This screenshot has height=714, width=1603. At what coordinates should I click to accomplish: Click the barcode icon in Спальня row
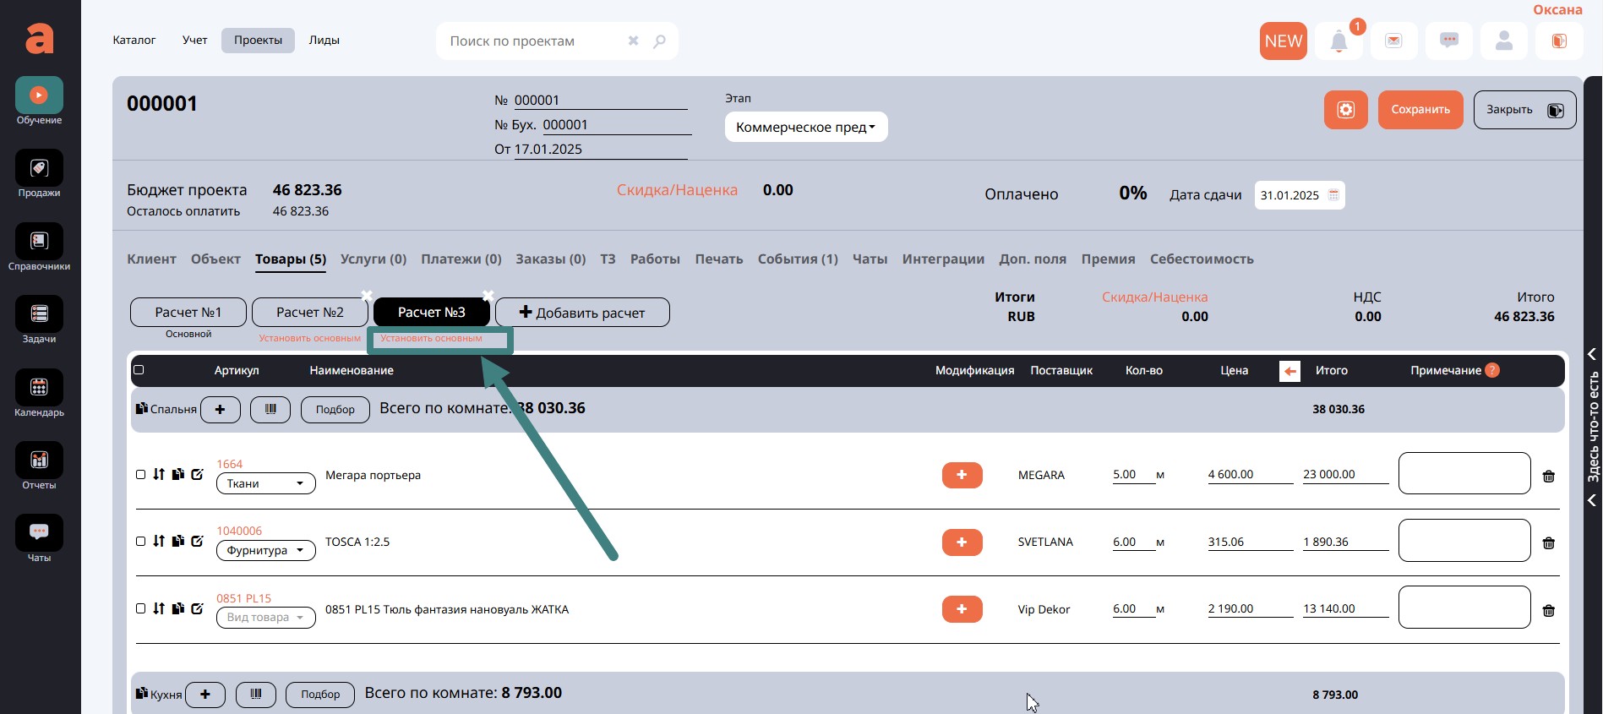(270, 409)
